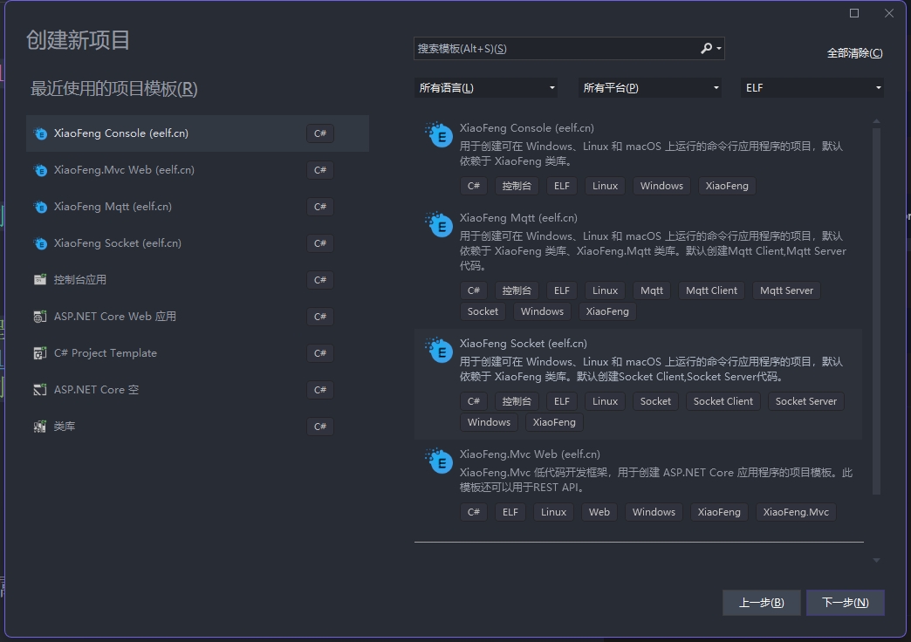911x642 pixels.
Task: Click the Socket Server tag
Action: tap(805, 401)
